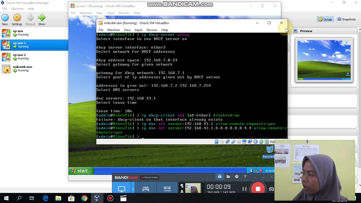The image size is (361, 203).
Task: Open Bandicam help question mark
Action: click(245, 177)
